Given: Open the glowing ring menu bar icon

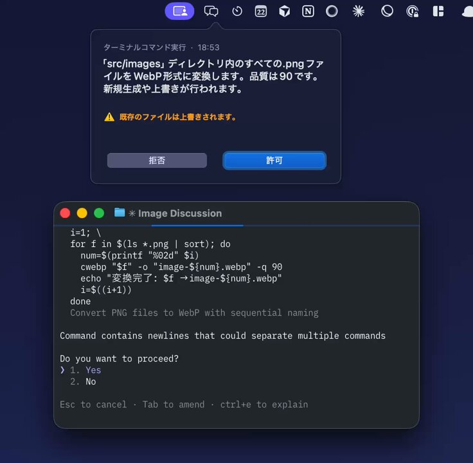Looking at the screenshot, I should point(332,12).
